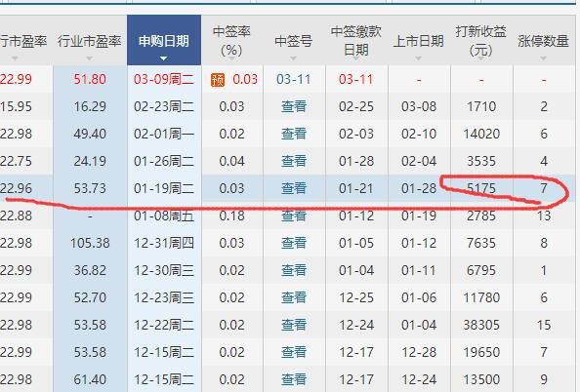Viewport: 580px width, 392px height.
Task: Click the 6795 profit value
Action: [x=481, y=270]
